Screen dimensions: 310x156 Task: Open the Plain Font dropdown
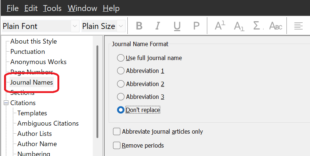tap(40, 26)
